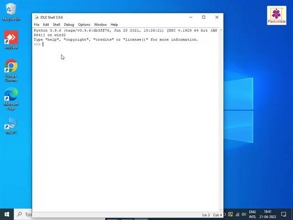Select the This PC desktop shortcut
The image size is (293, 220).
click(x=11, y=126)
